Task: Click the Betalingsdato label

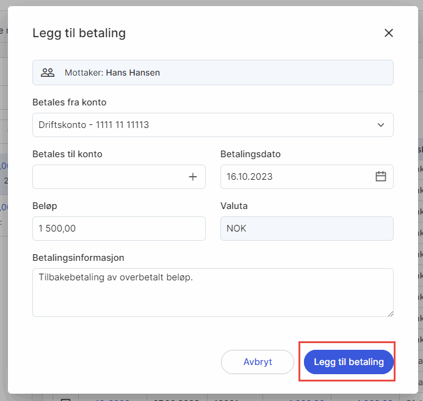Action: (x=250, y=154)
